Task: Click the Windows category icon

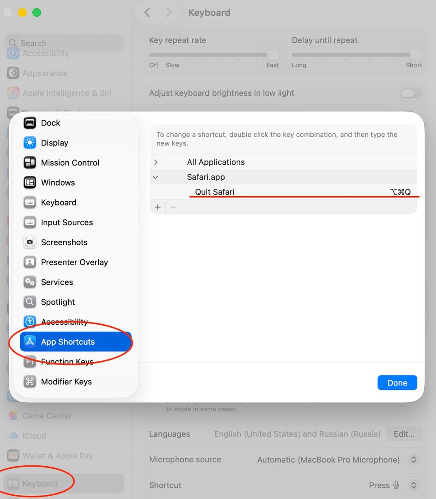Action: [30, 183]
